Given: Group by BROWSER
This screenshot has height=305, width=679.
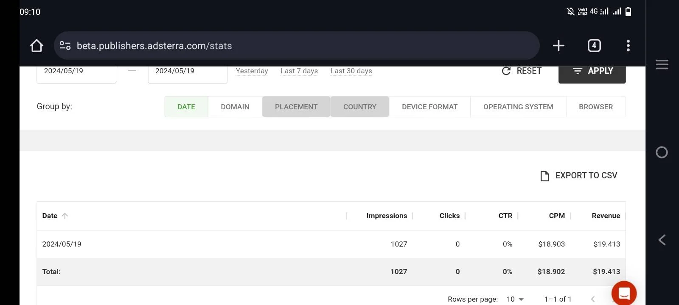Looking at the screenshot, I should (596, 107).
